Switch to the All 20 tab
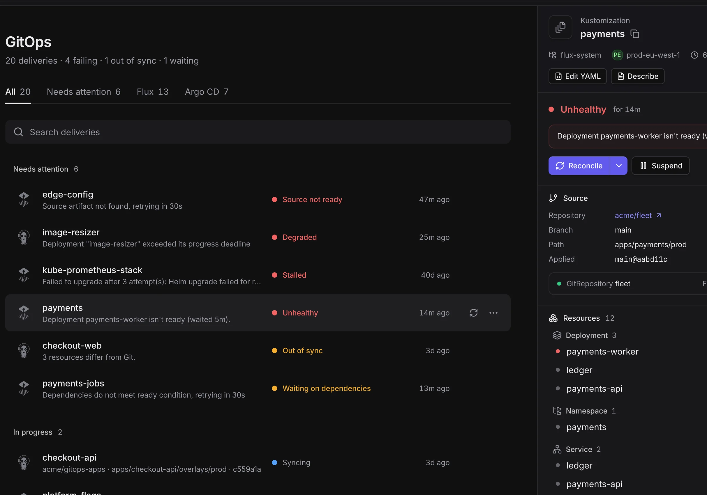The height and width of the screenshot is (495, 707). (18, 92)
